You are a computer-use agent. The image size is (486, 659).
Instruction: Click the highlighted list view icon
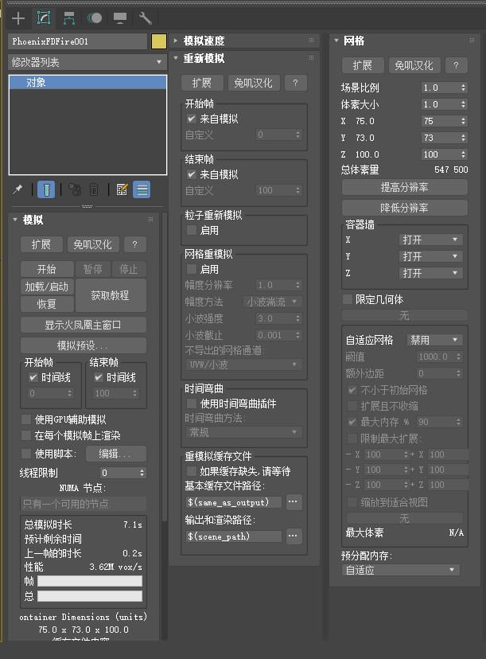(x=142, y=189)
